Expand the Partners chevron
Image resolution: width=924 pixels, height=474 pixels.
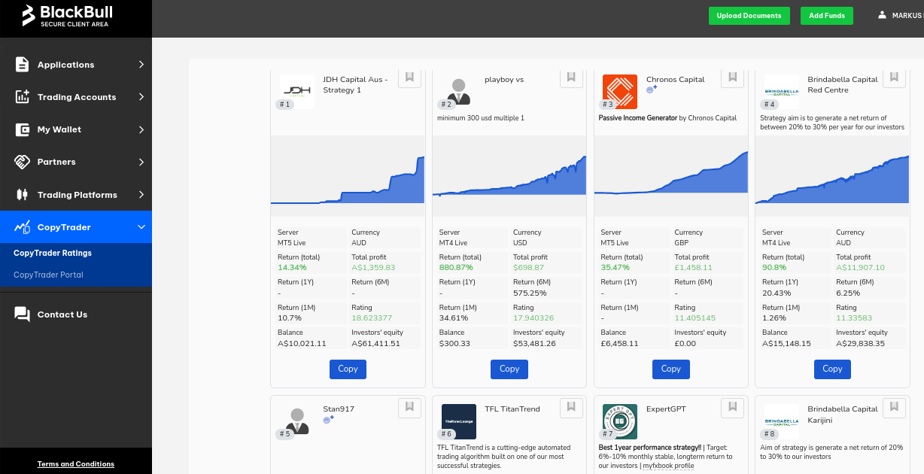(x=141, y=162)
